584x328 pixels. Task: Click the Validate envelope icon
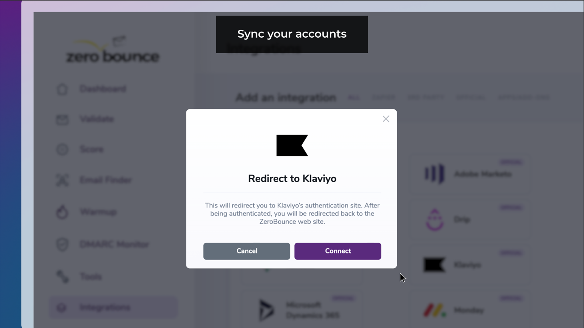point(62,119)
